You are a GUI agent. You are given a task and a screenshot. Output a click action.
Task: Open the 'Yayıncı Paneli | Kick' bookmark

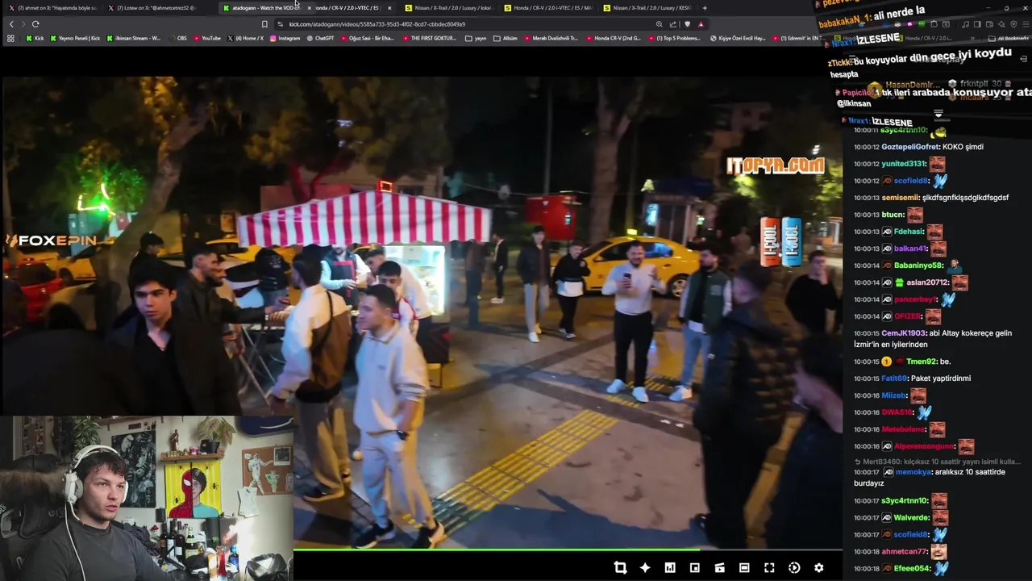(75, 38)
